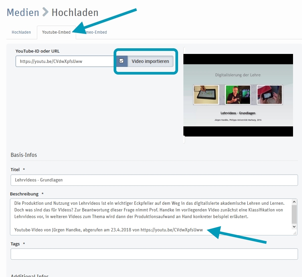Click the tablet image in video preview

point(206,95)
